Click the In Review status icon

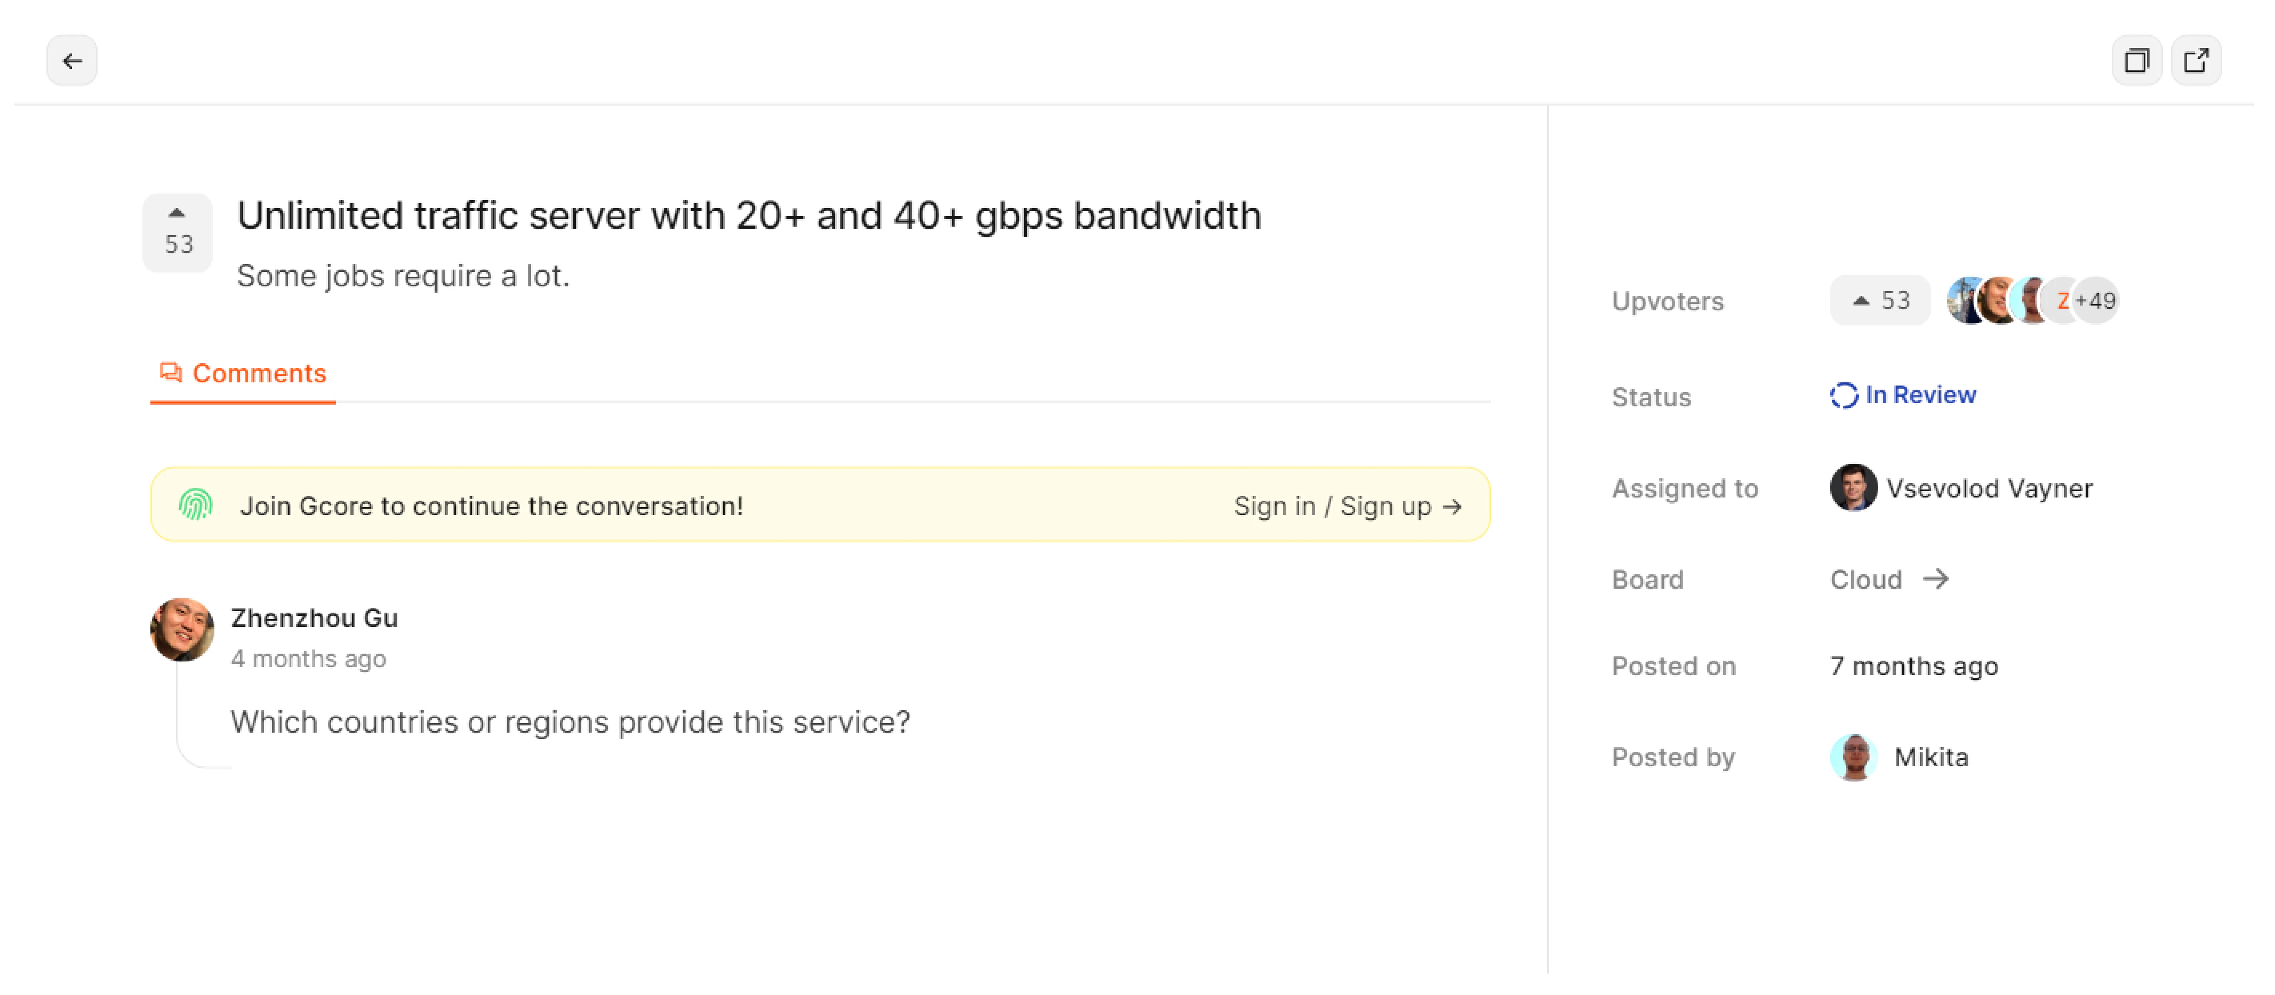pos(1843,396)
